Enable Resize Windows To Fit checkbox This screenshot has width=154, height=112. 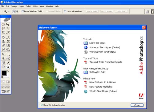pyautogui.click(x=23, y=11)
